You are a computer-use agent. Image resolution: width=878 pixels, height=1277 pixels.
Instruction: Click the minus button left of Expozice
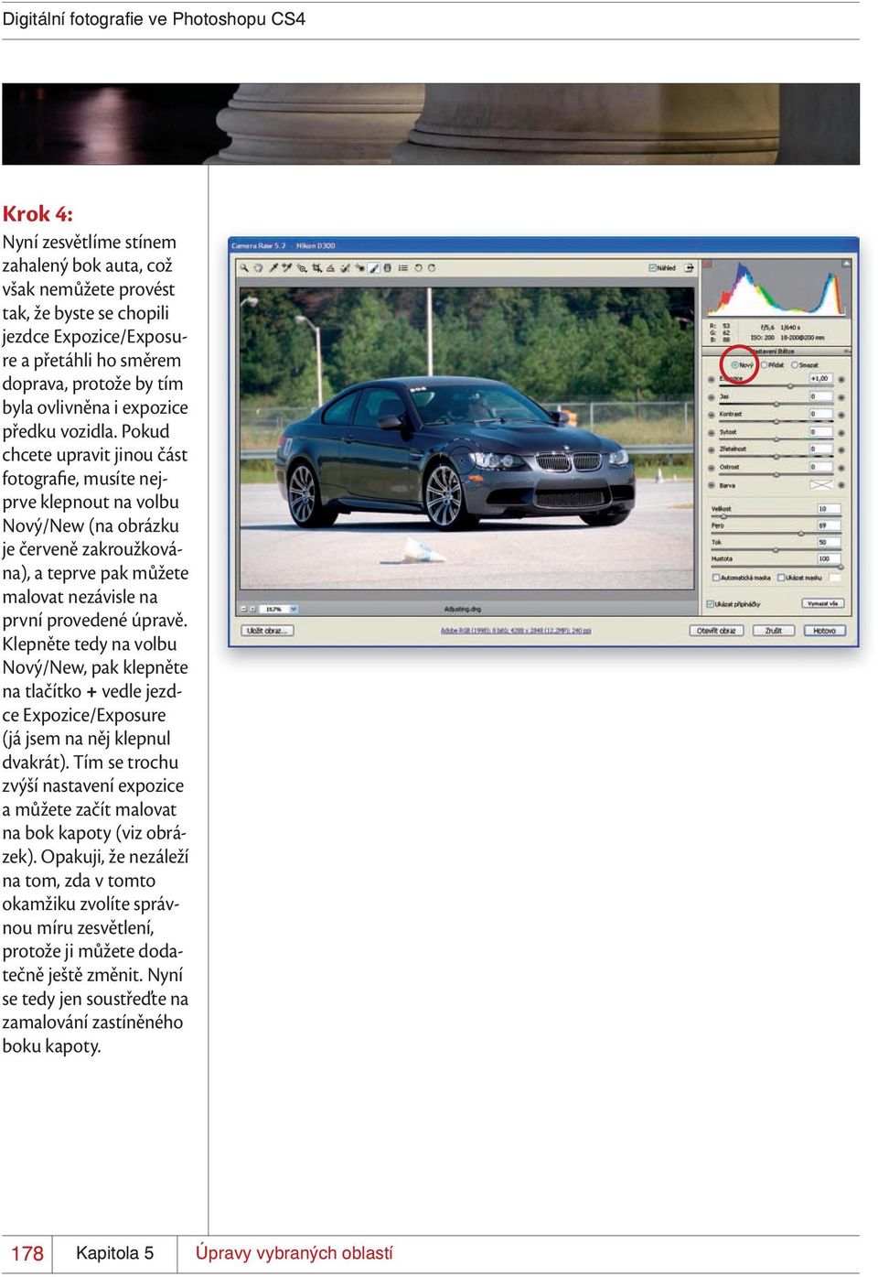click(711, 379)
